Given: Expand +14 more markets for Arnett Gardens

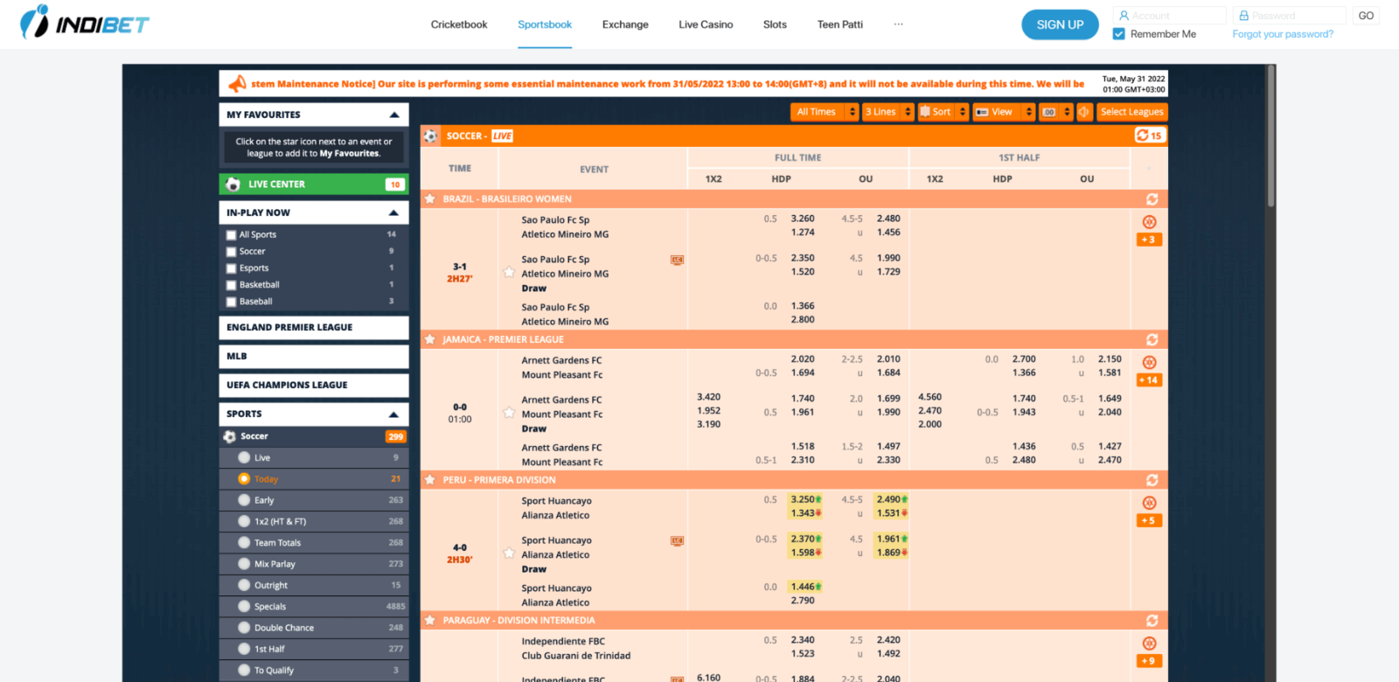Looking at the screenshot, I should [x=1149, y=380].
